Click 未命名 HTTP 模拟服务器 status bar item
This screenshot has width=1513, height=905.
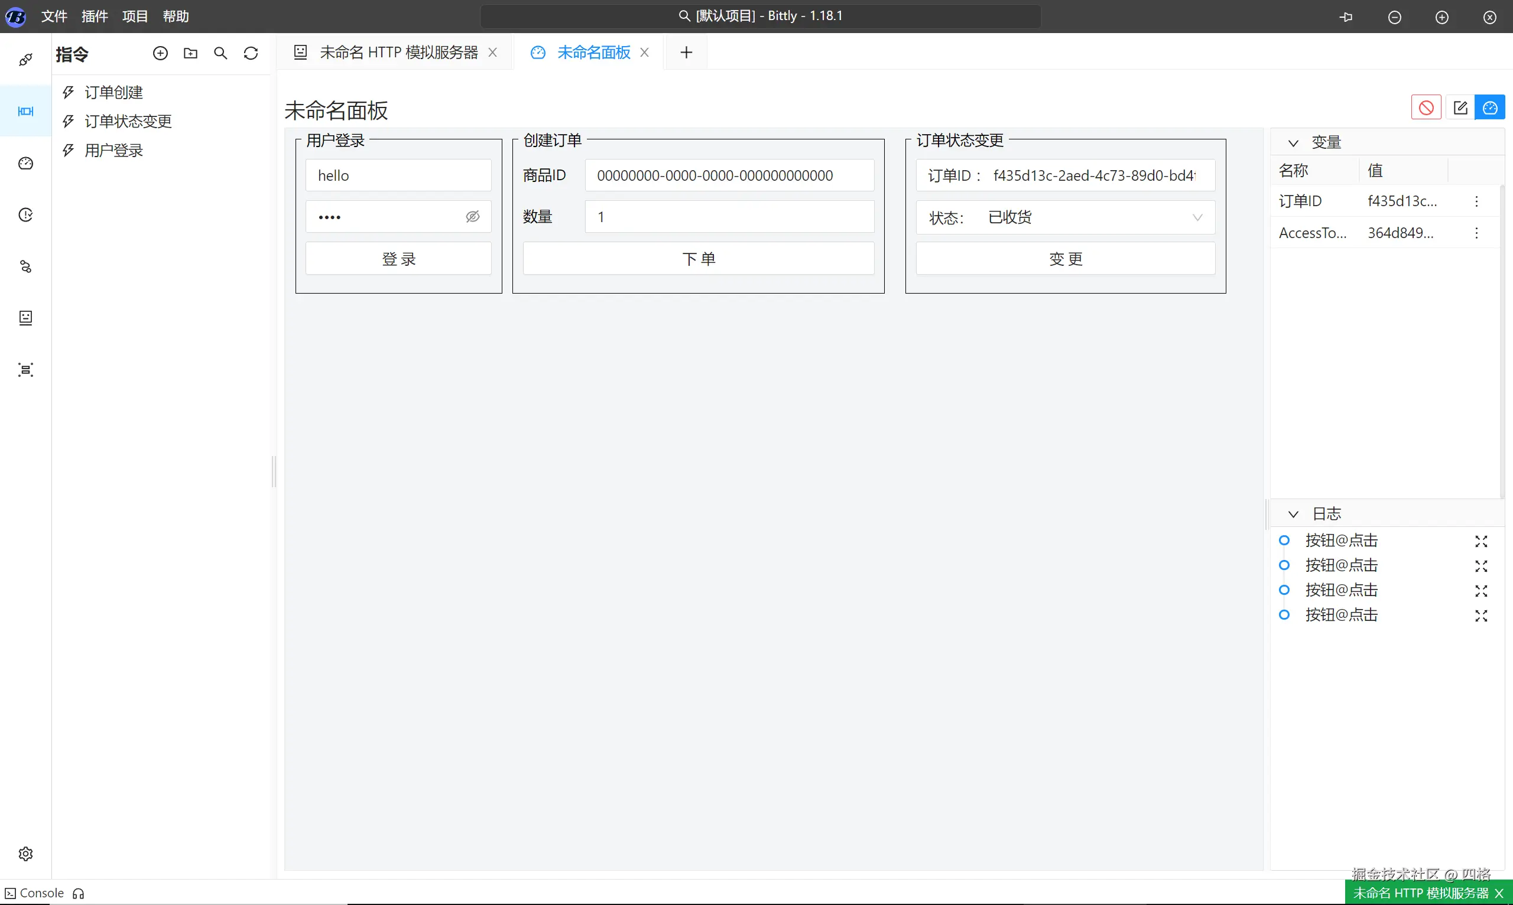coord(1421,893)
